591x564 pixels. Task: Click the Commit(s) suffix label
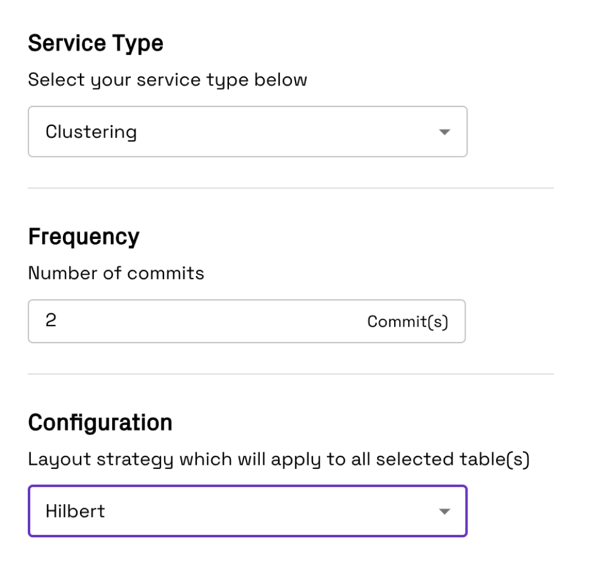tap(408, 322)
